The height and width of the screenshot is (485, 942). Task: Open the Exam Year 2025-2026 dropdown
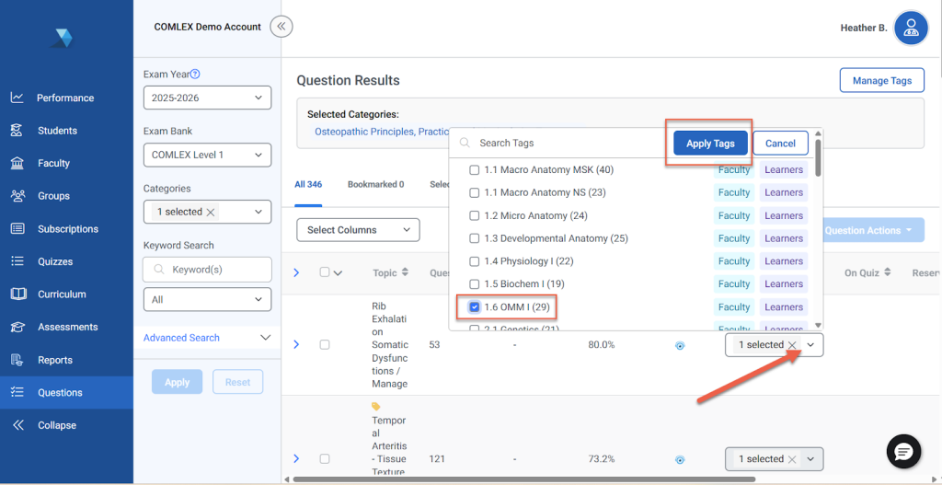207,98
